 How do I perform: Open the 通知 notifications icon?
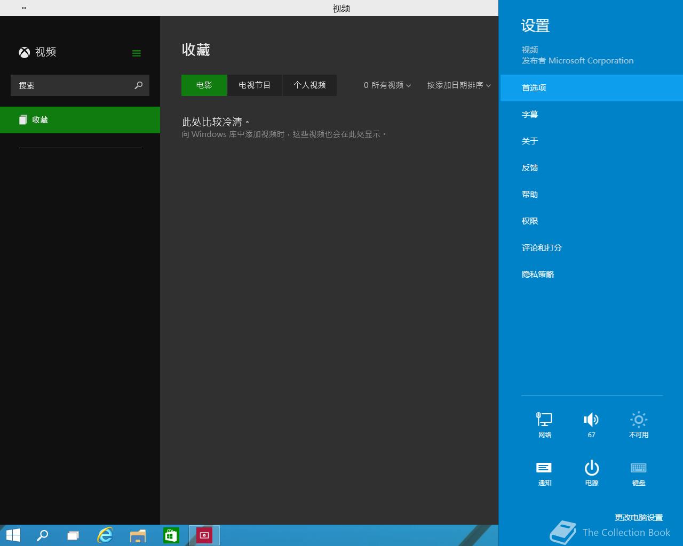click(x=544, y=472)
